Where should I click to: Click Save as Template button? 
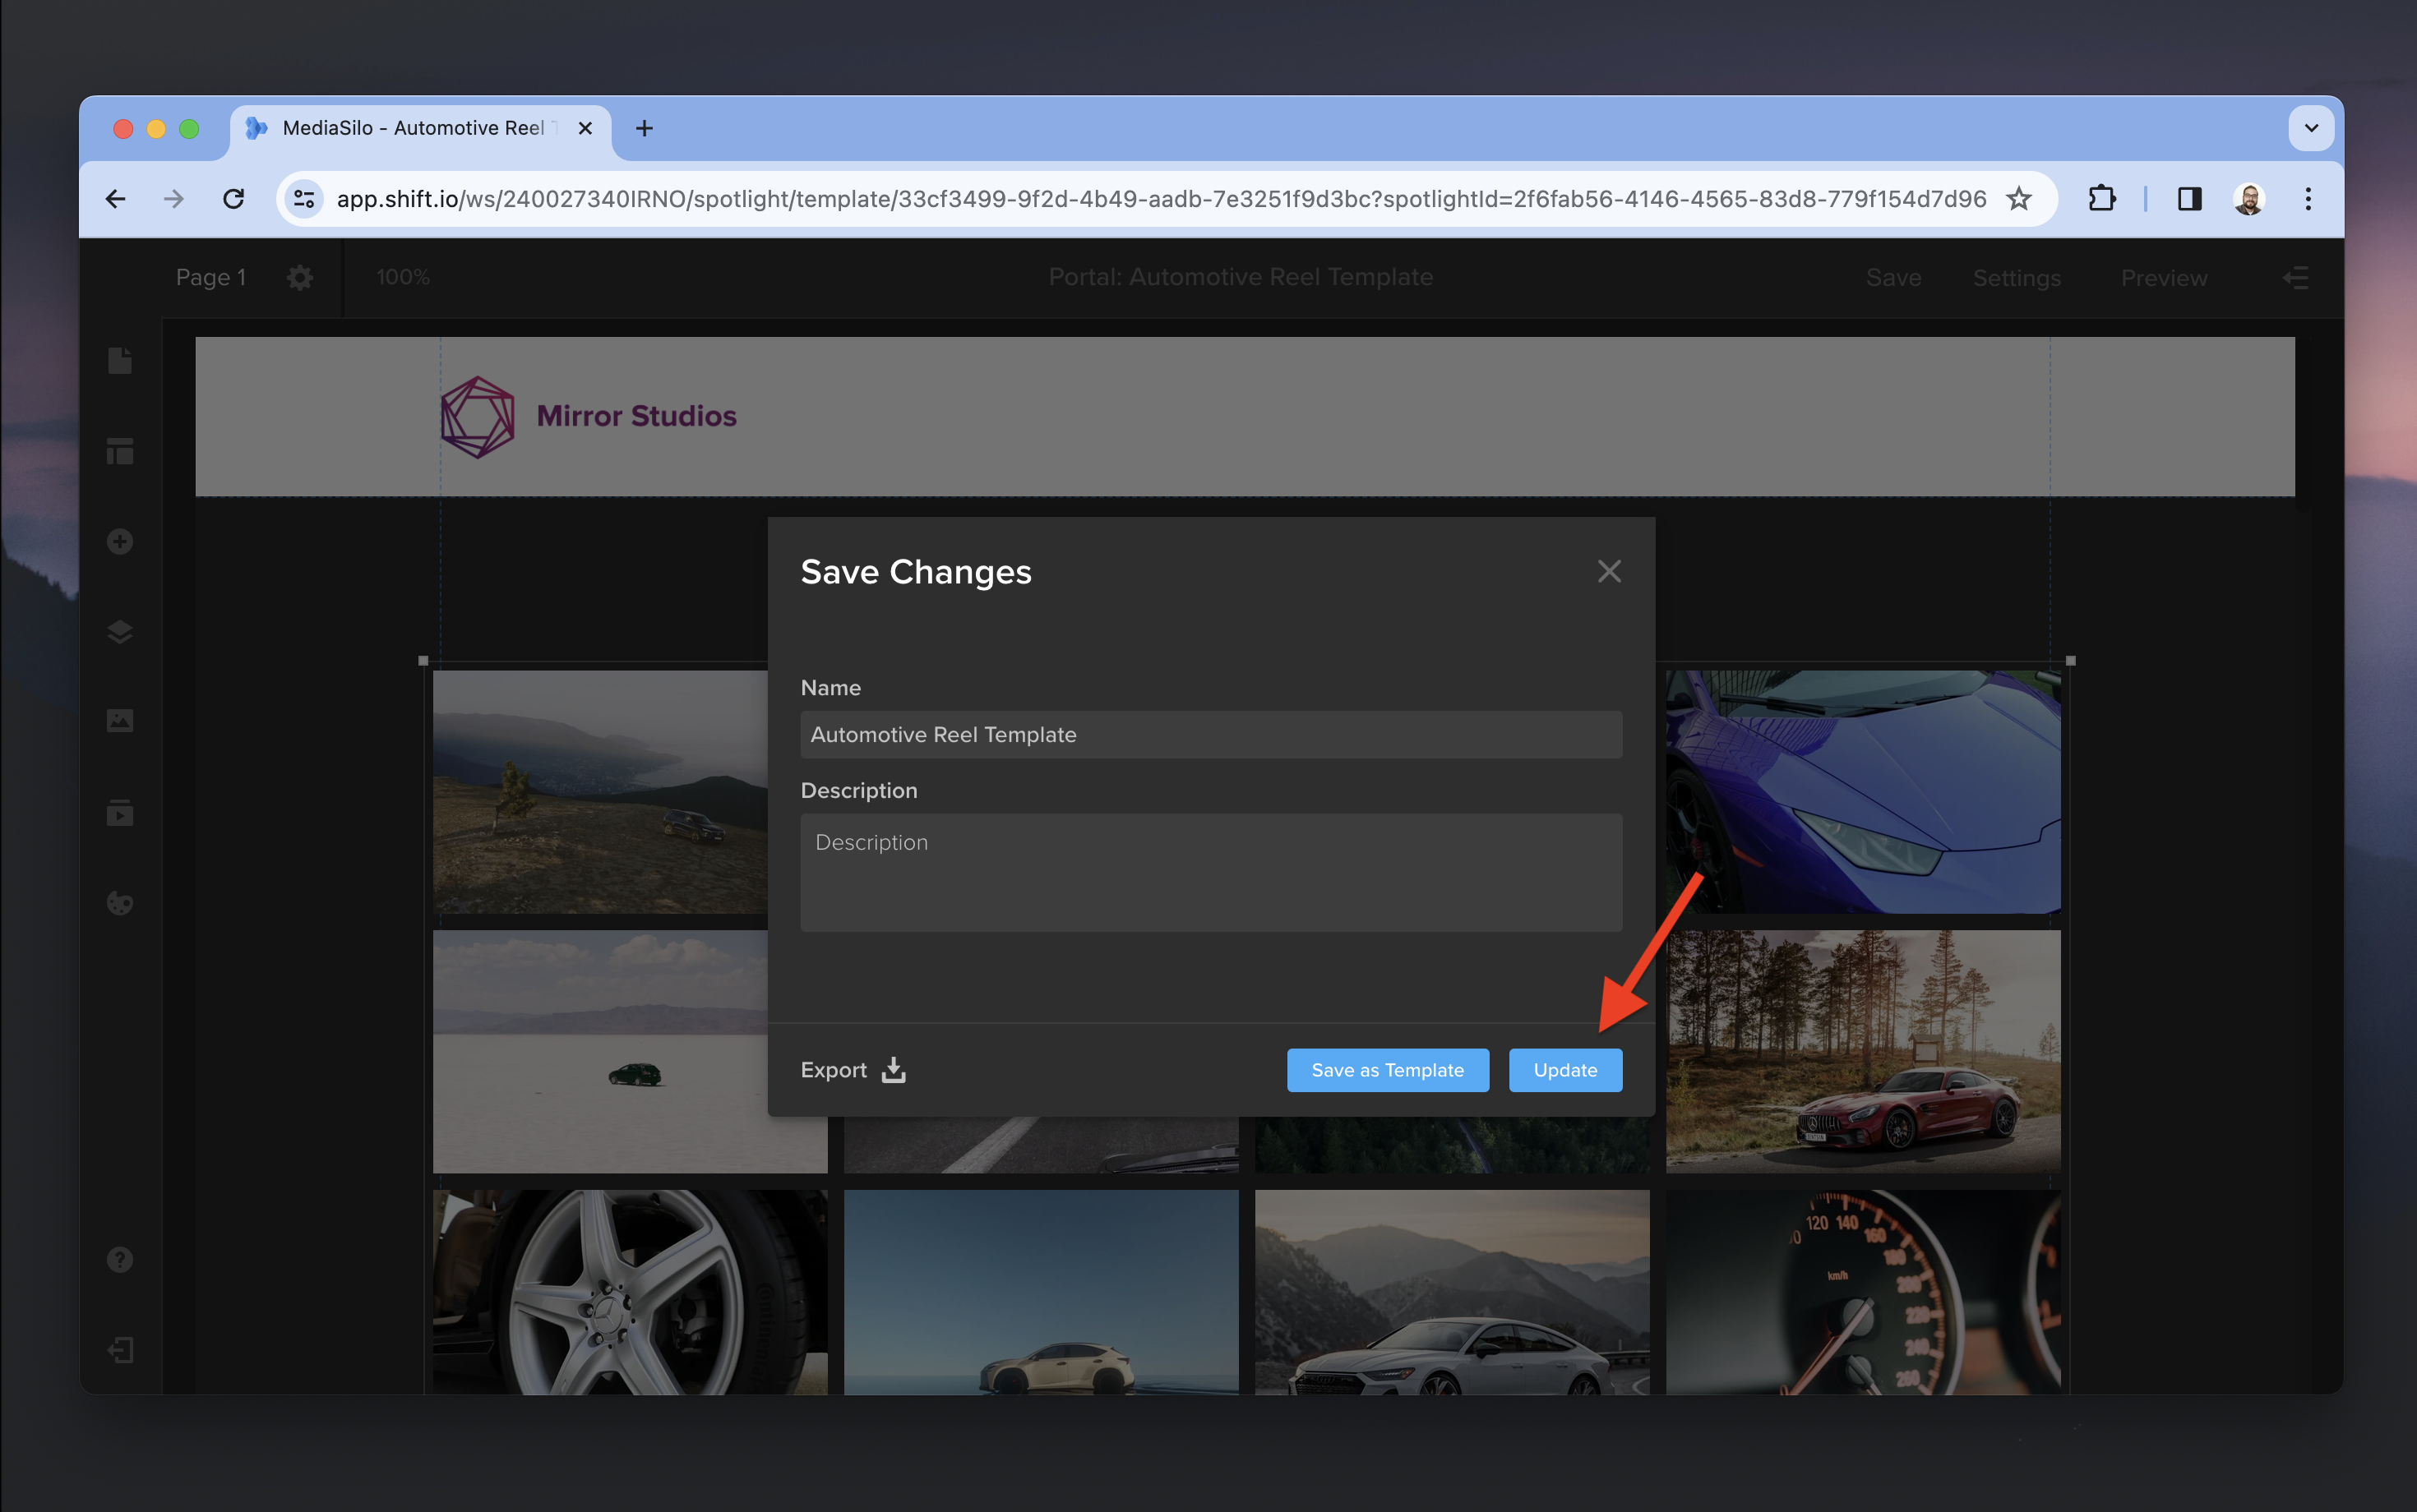tap(1387, 1070)
